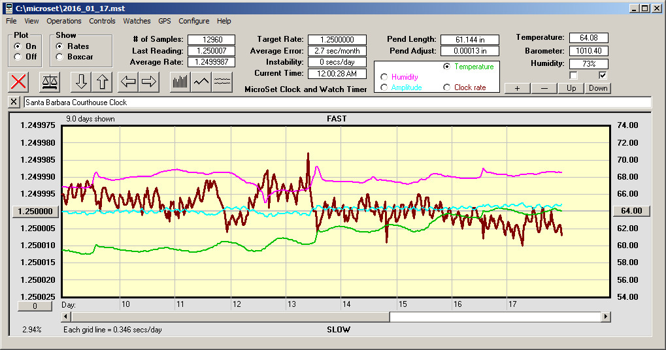This screenshot has height=350, width=666.
Task: Open the Watches menu
Action: point(137,21)
